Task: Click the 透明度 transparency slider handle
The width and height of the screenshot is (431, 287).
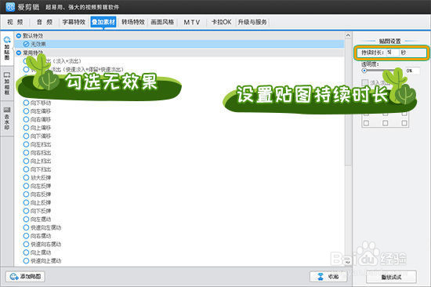Action: (364, 71)
